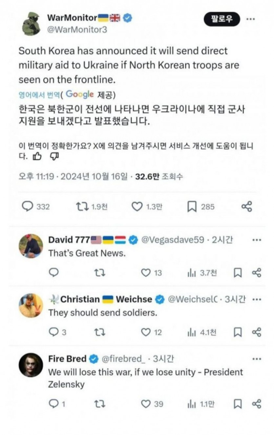This screenshot has width=274, height=435.
Task: Bookmark the WarMonitor post
Action: 192,207
